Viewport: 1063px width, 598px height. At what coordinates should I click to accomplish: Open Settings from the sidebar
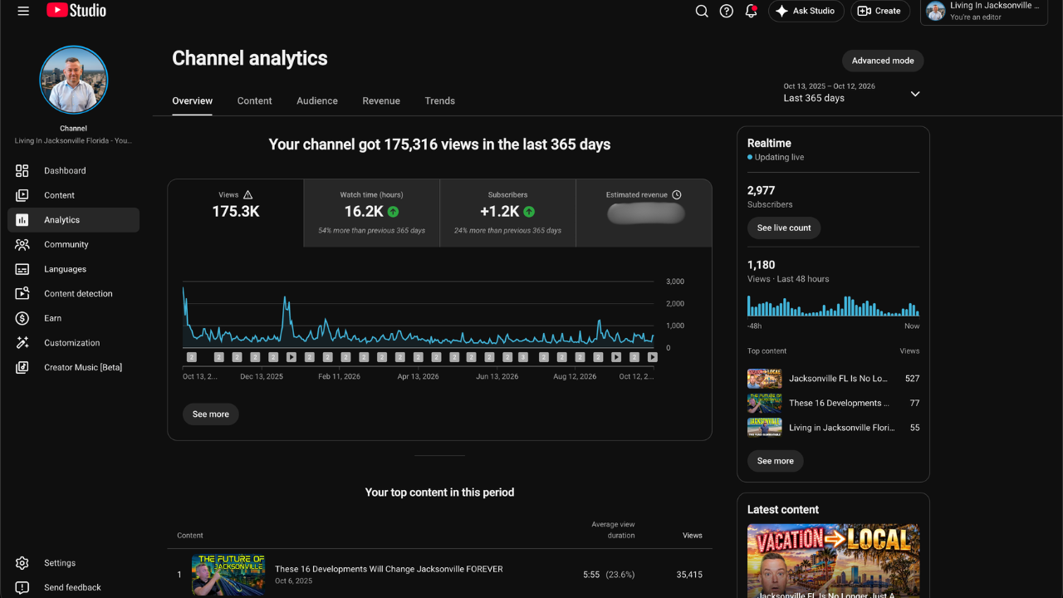pyautogui.click(x=73, y=563)
